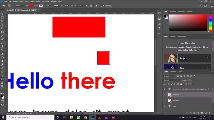The height and width of the screenshot is (120, 214).
Task: Create a new group folder
Action: click(x=202, y=113)
